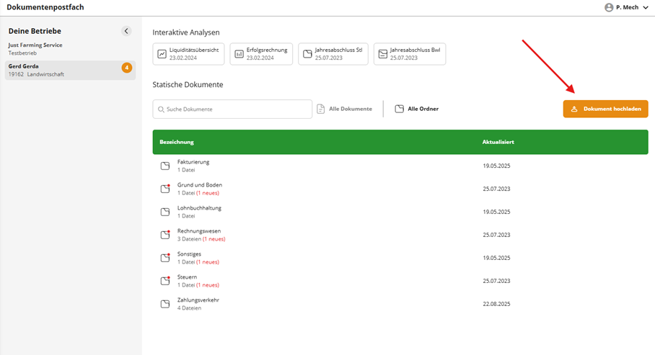
Task: Open the Jahresabschluss Bwl card
Action: pos(410,54)
